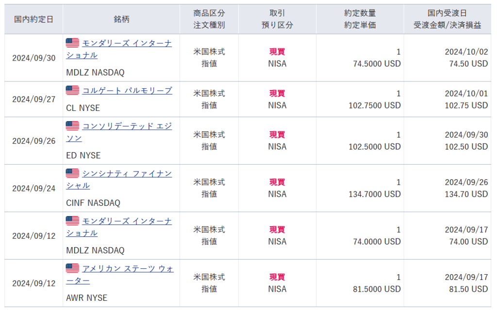Click the US flag beside アメリカン ステーツ ウォーター
This screenshot has height=311, width=497.
tap(72, 268)
